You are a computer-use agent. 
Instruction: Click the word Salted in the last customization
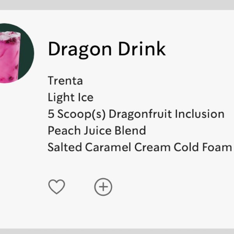(x=65, y=147)
